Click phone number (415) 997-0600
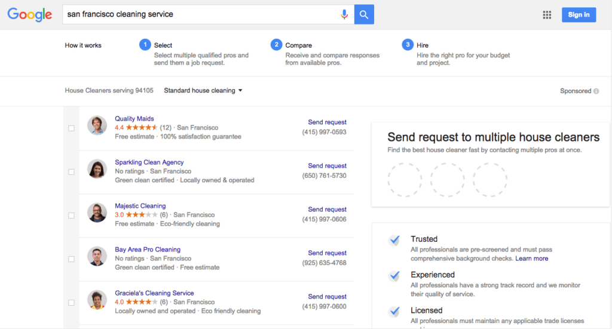 click(324, 307)
